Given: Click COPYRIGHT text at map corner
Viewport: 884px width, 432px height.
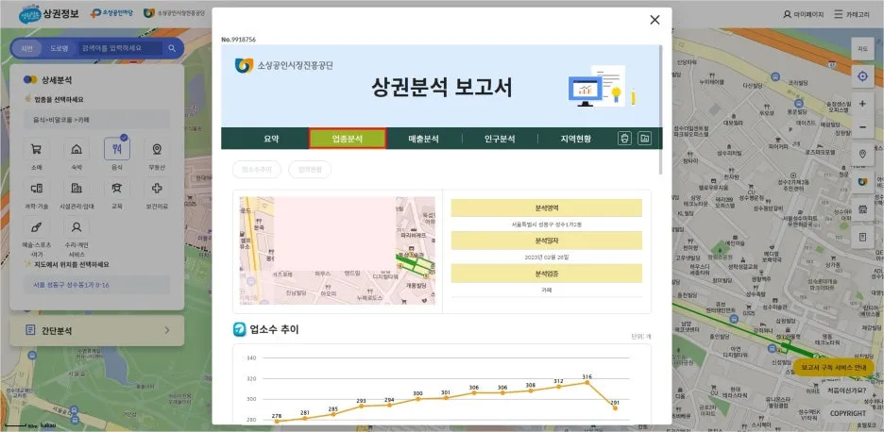Looking at the screenshot, I should click(848, 413).
